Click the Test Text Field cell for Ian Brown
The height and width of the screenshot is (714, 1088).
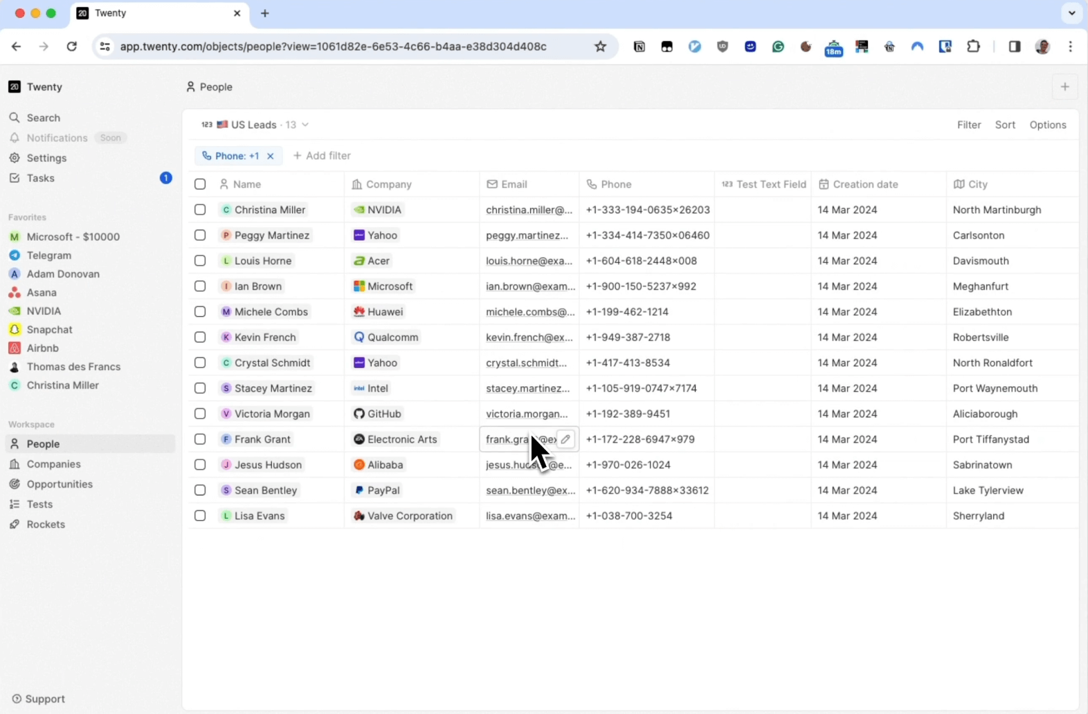coord(763,286)
